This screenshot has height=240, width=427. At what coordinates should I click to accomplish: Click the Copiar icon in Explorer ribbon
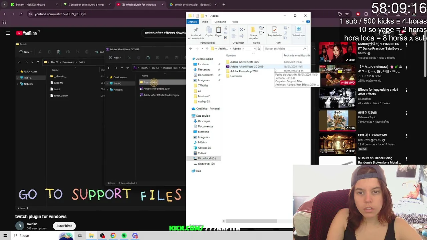pos(209,30)
